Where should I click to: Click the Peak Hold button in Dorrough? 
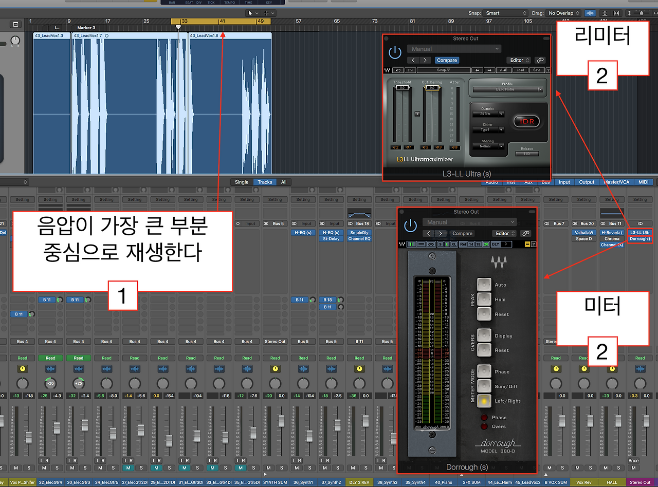click(x=484, y=299)
